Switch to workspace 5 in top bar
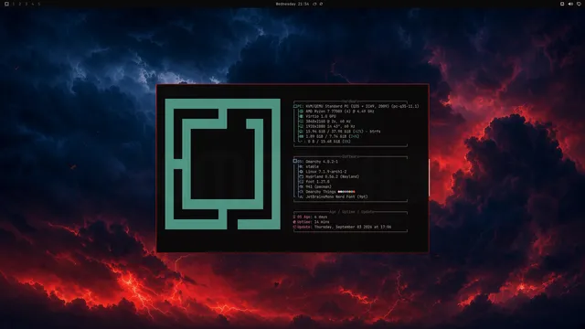Screen dimensions: 585x329 tap(38, 4)
